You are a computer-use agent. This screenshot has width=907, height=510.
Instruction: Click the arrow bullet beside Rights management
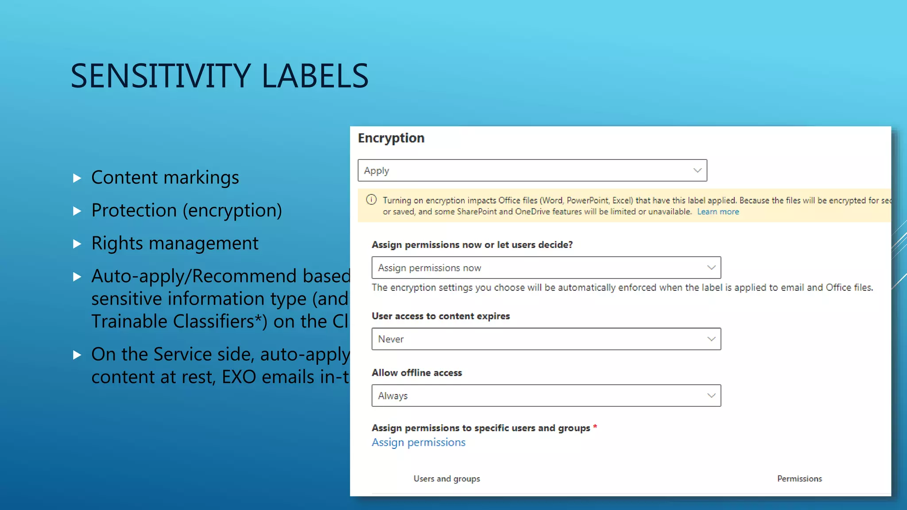coord(77,243)
